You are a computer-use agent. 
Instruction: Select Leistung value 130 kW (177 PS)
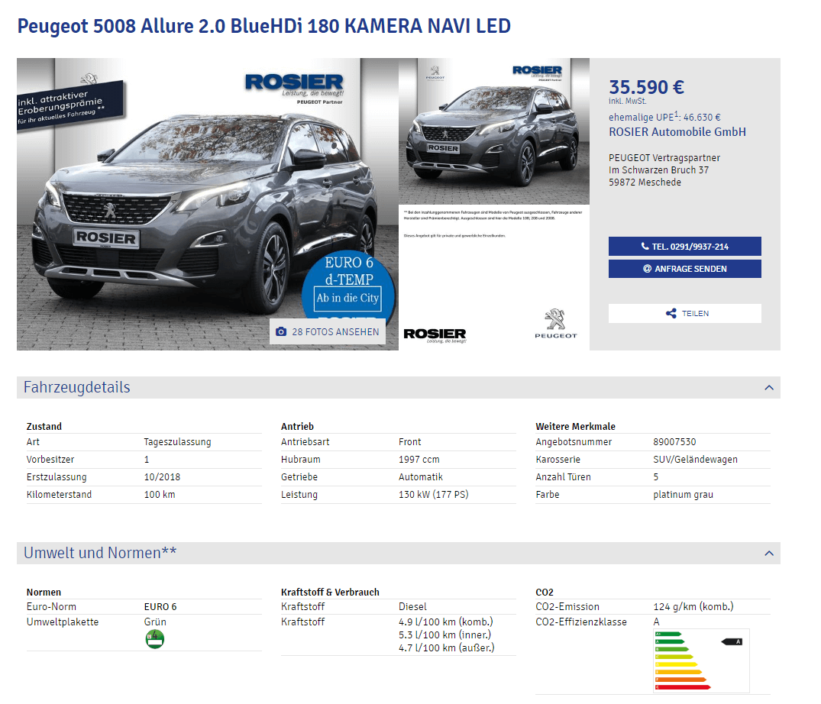click(x=434, y=495)
